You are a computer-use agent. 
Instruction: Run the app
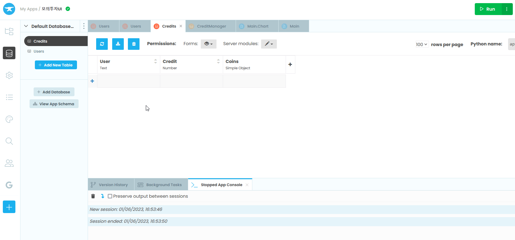click(x=488, y=9)
